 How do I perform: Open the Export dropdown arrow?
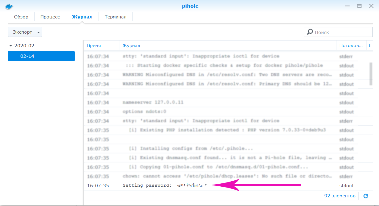[x=38, y=32]
